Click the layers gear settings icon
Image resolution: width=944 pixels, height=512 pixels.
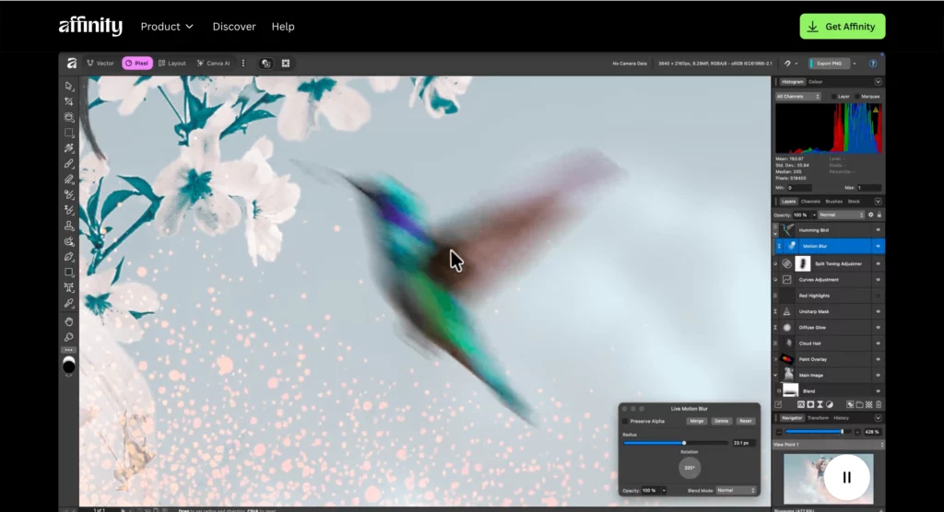[870, 215]
